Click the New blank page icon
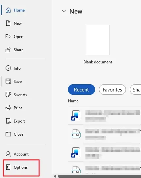Screen dimensions: 141x178 [8, 23]
